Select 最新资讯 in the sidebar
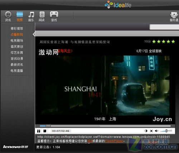The width and height of the screenshot is (179, 153). [x=17, y=65]
